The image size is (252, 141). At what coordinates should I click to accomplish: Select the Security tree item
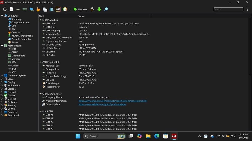tap(12, 105)
